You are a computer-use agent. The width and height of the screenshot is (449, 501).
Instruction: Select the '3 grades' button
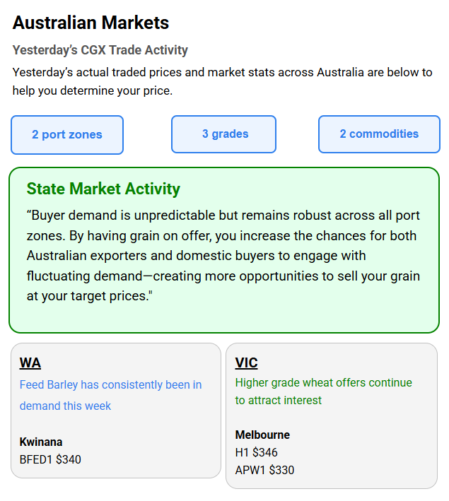coord(224,134)
